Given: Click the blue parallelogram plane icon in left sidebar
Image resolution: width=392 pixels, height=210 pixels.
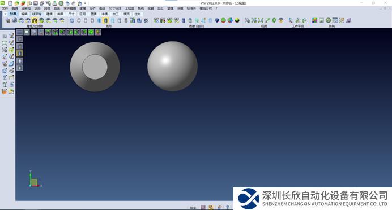Looking at the screenshot, I should coord(11,64).
